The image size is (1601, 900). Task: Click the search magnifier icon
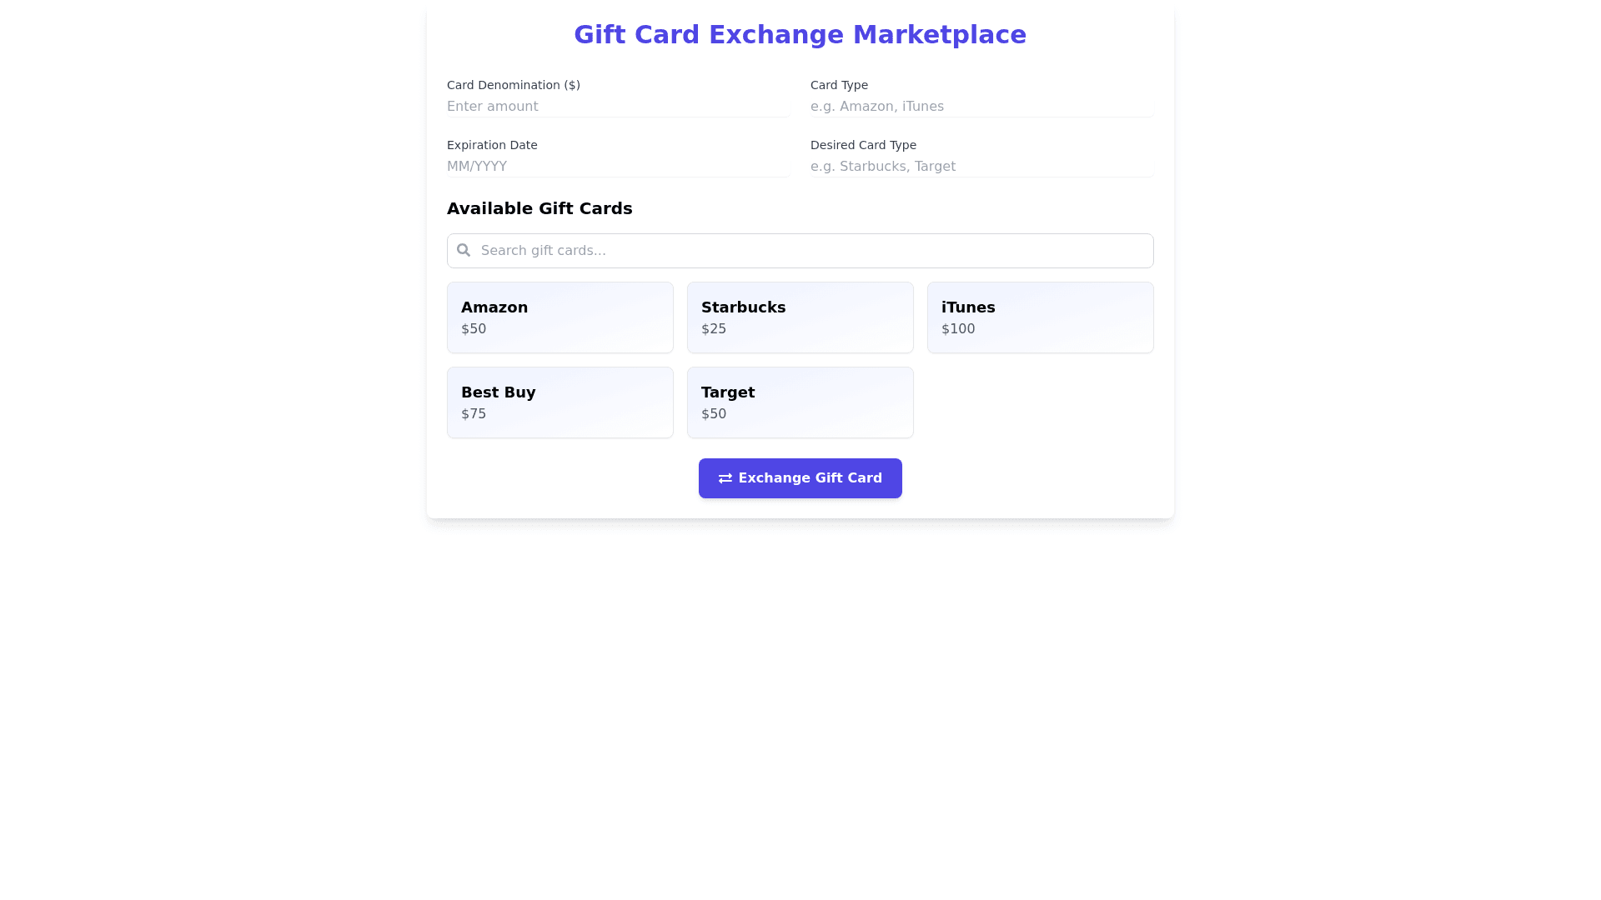click(x=464, y=250)
